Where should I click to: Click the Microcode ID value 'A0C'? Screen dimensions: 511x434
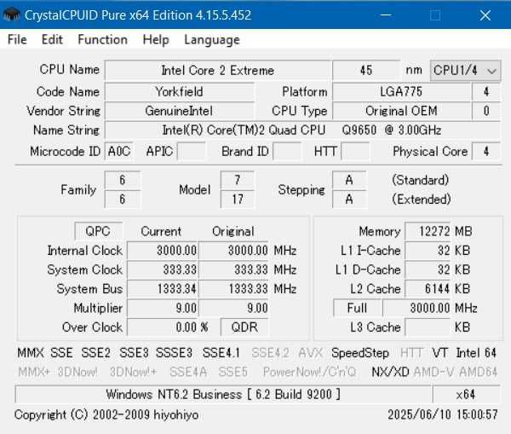click(119, 151)
